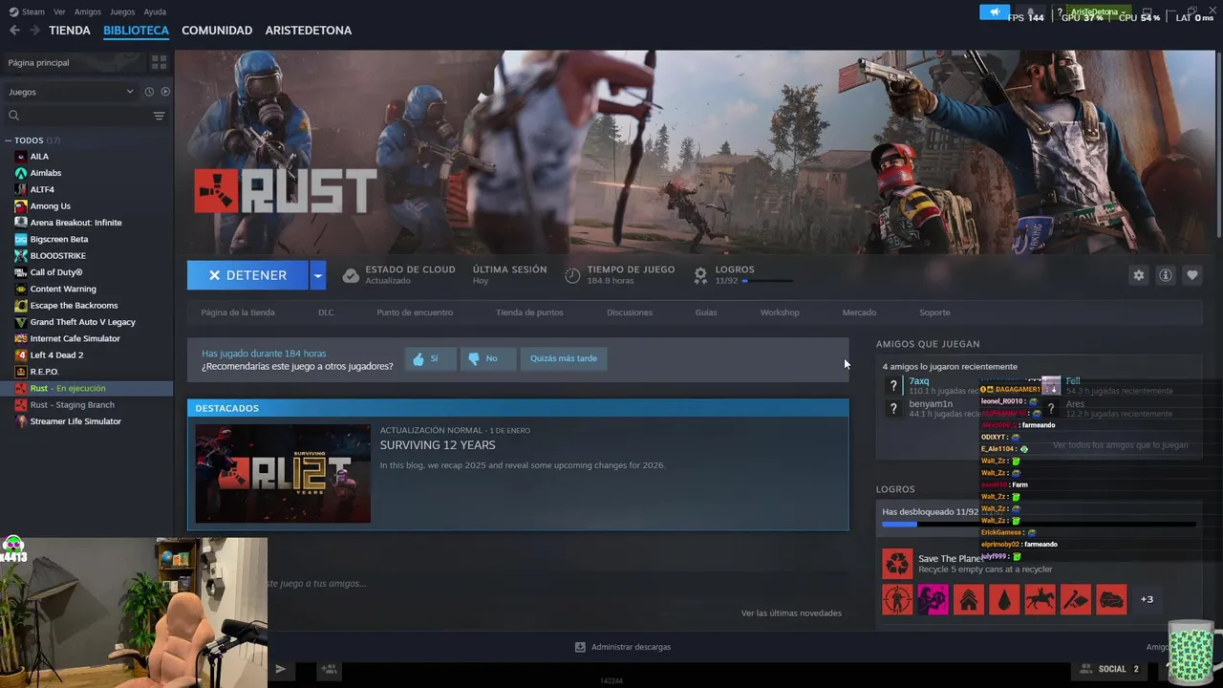Click the water drop achievement icon
This screenshot has width=1223, height=688.
click(1004, 599)
